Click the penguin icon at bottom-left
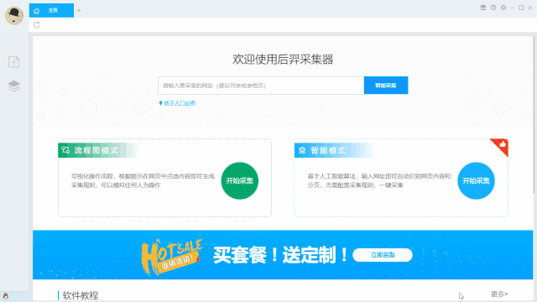Screen dimensions: 537x302 coord(6,296)
